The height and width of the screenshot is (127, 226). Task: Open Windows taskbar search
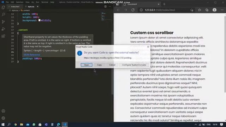(9, 125)
